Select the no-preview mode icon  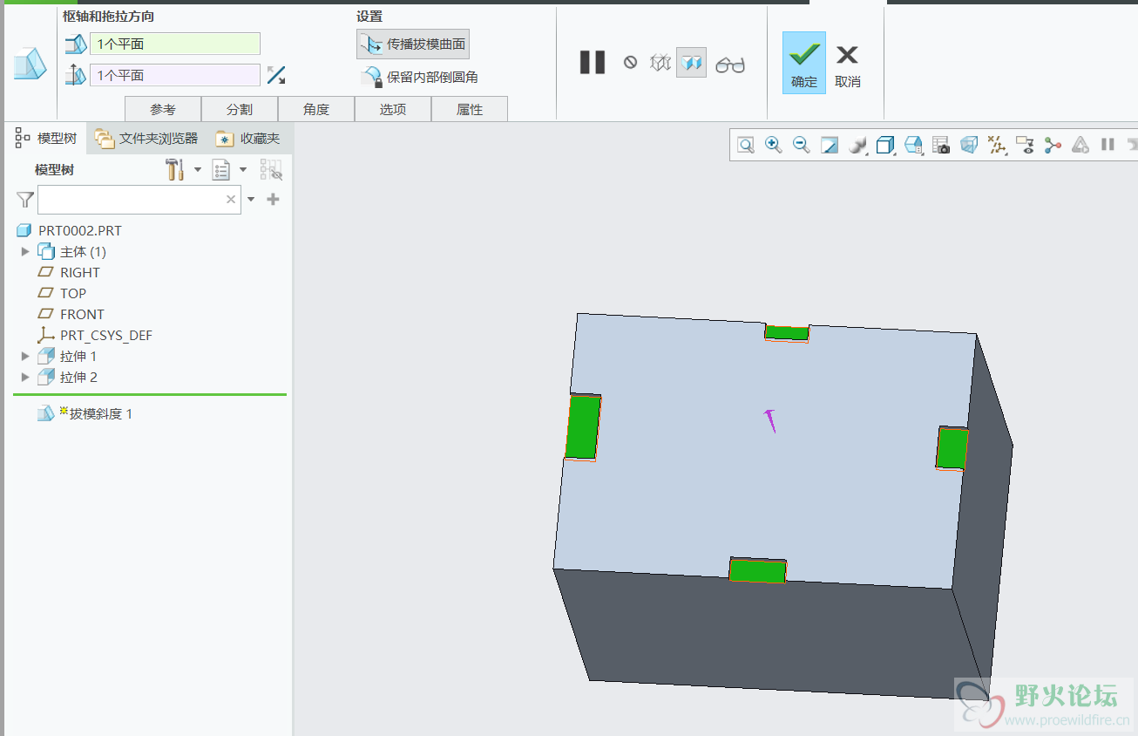[630, 62]
